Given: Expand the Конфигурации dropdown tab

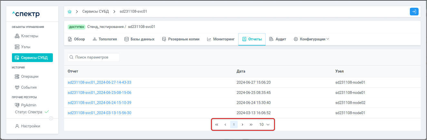Looking at the screenshot, I should point(311,39).
